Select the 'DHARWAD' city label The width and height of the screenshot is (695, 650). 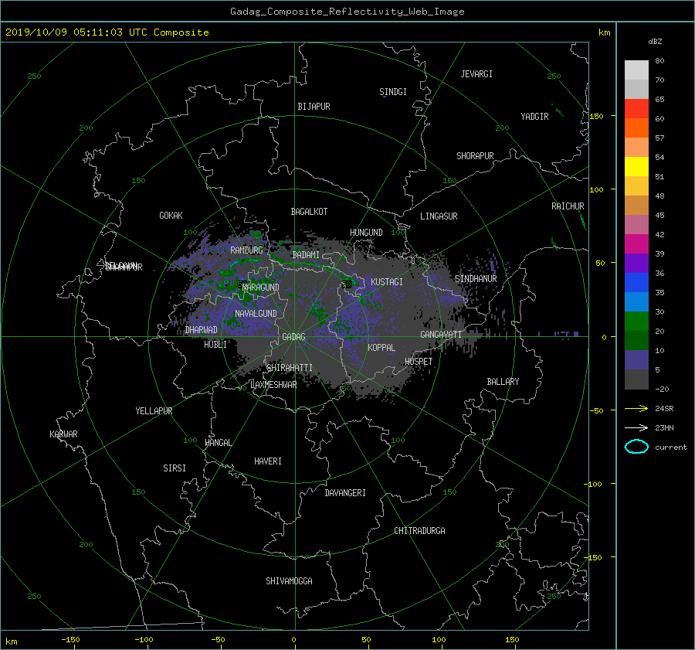[202, 330]
